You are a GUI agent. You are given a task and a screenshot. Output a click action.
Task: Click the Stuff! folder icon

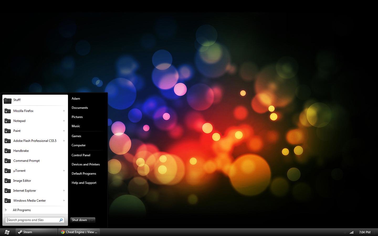8,100
